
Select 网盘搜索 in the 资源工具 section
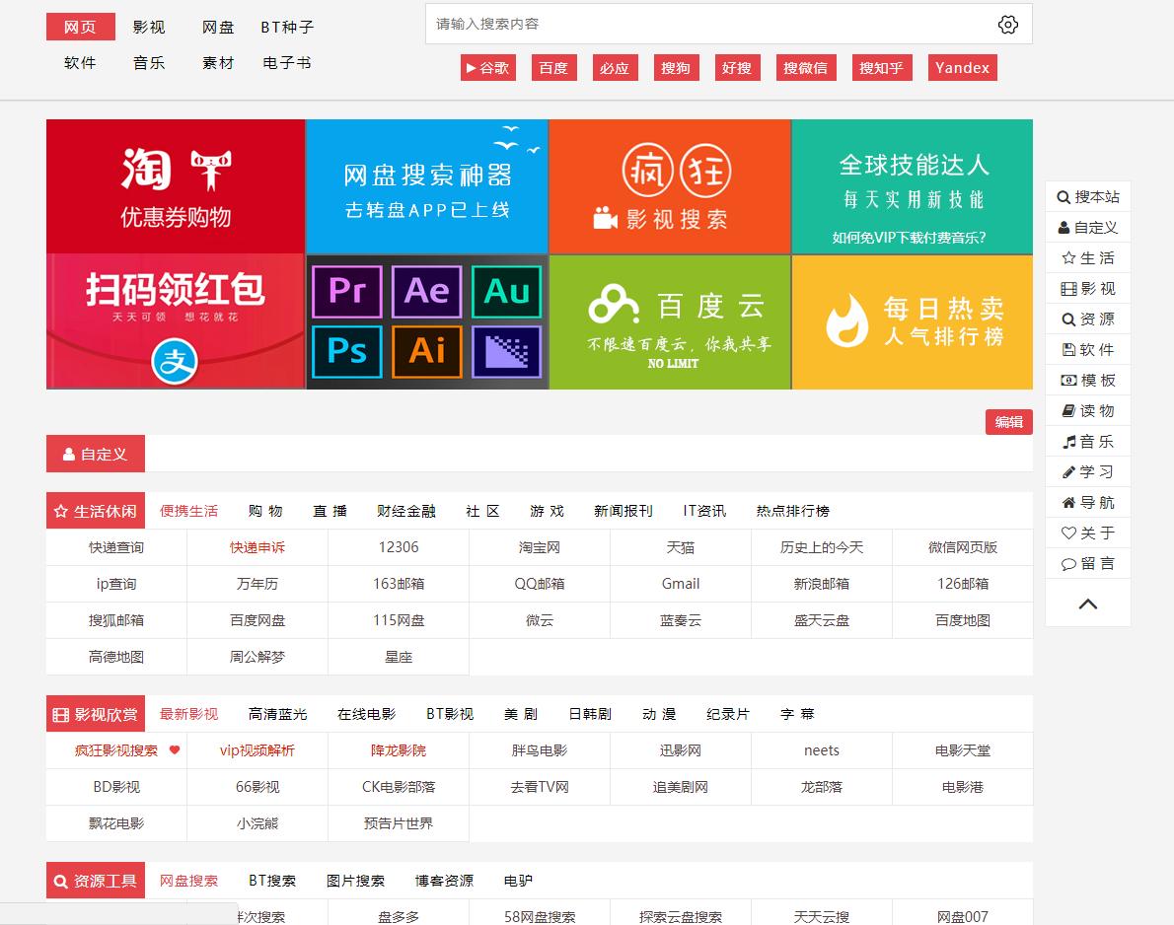[x=188, y=880]
